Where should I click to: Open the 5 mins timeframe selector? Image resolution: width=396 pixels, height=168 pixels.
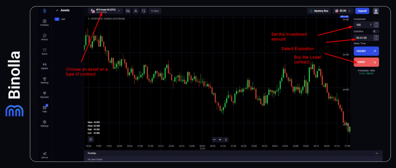155,11
